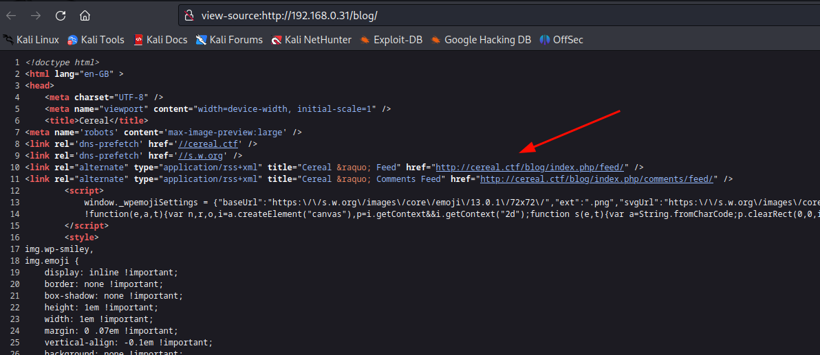Click the margin: 0 .07em !important line
The width and height of the screenshot is (820, 355).
[x=111, y=330]
